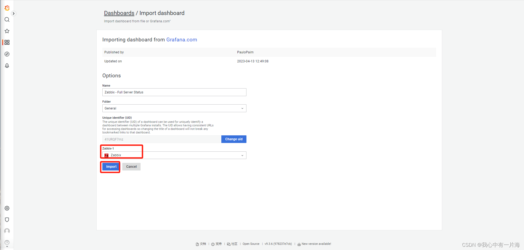The width and height of the screenshot is (524, 250).
Task: Click the v9.3.6 version footer link
Action: pyautogui.click(x=278, y=244)
